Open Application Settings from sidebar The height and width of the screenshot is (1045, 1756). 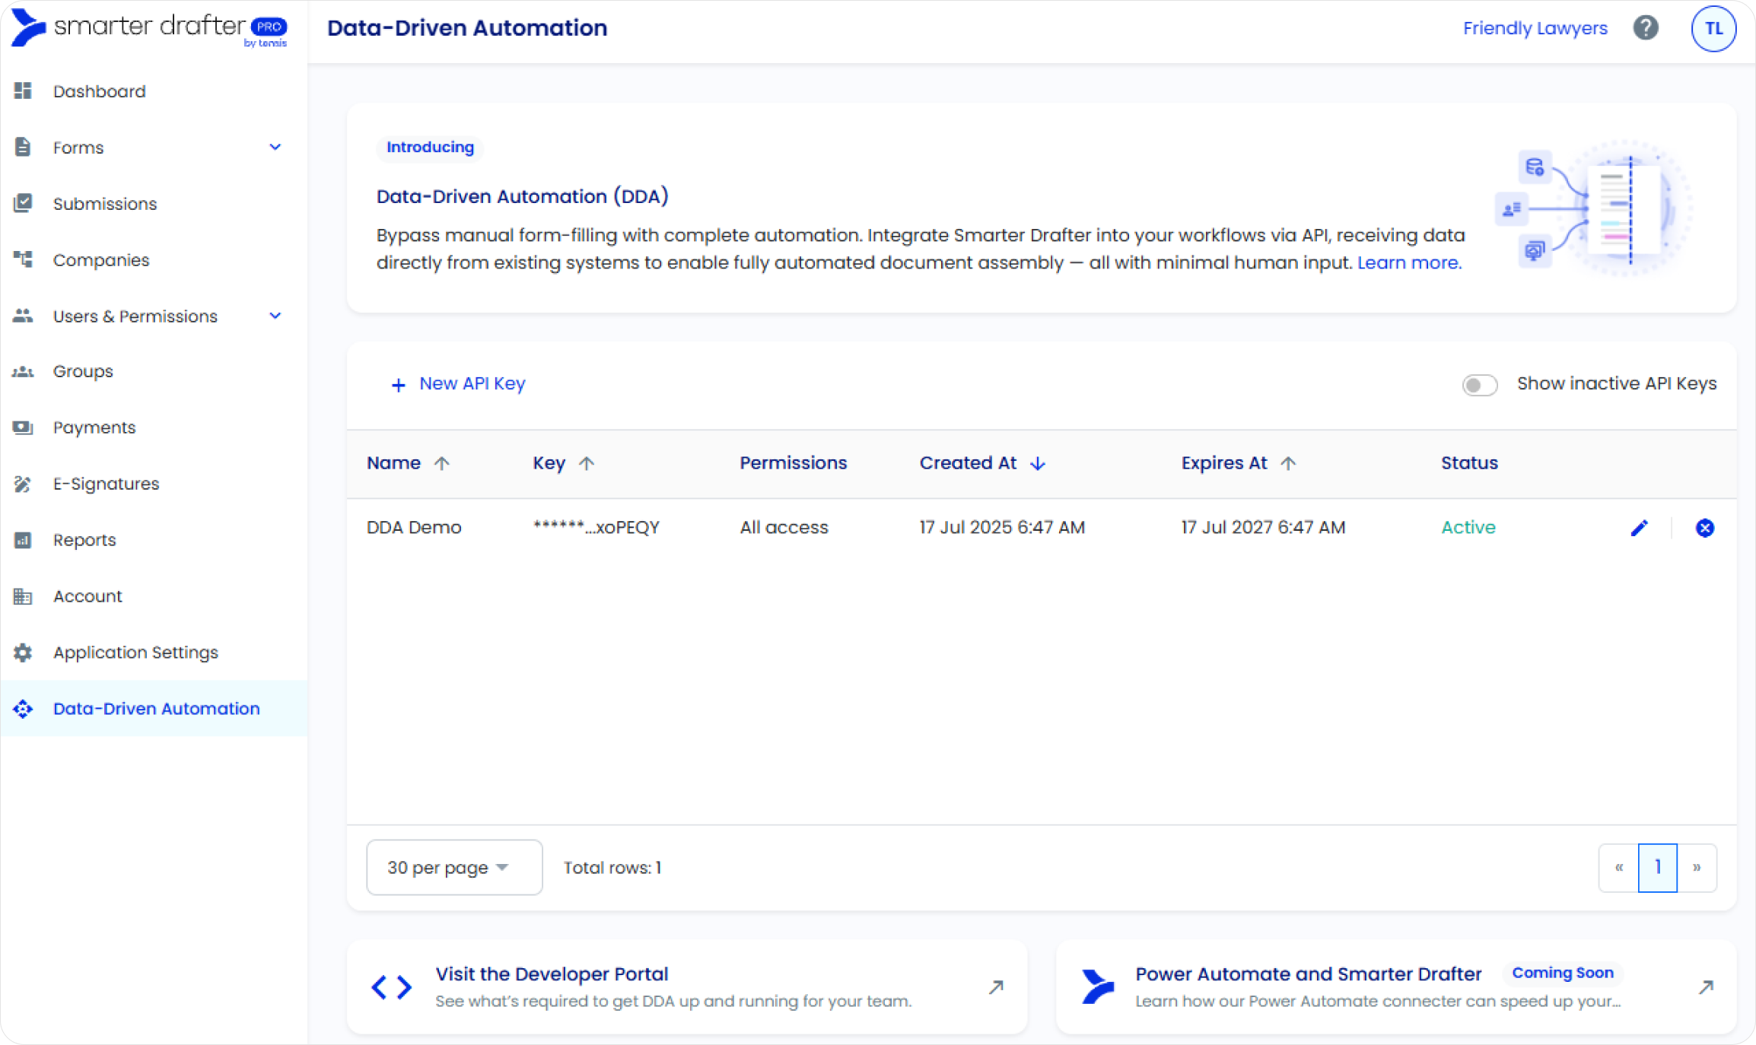(154, 653)
